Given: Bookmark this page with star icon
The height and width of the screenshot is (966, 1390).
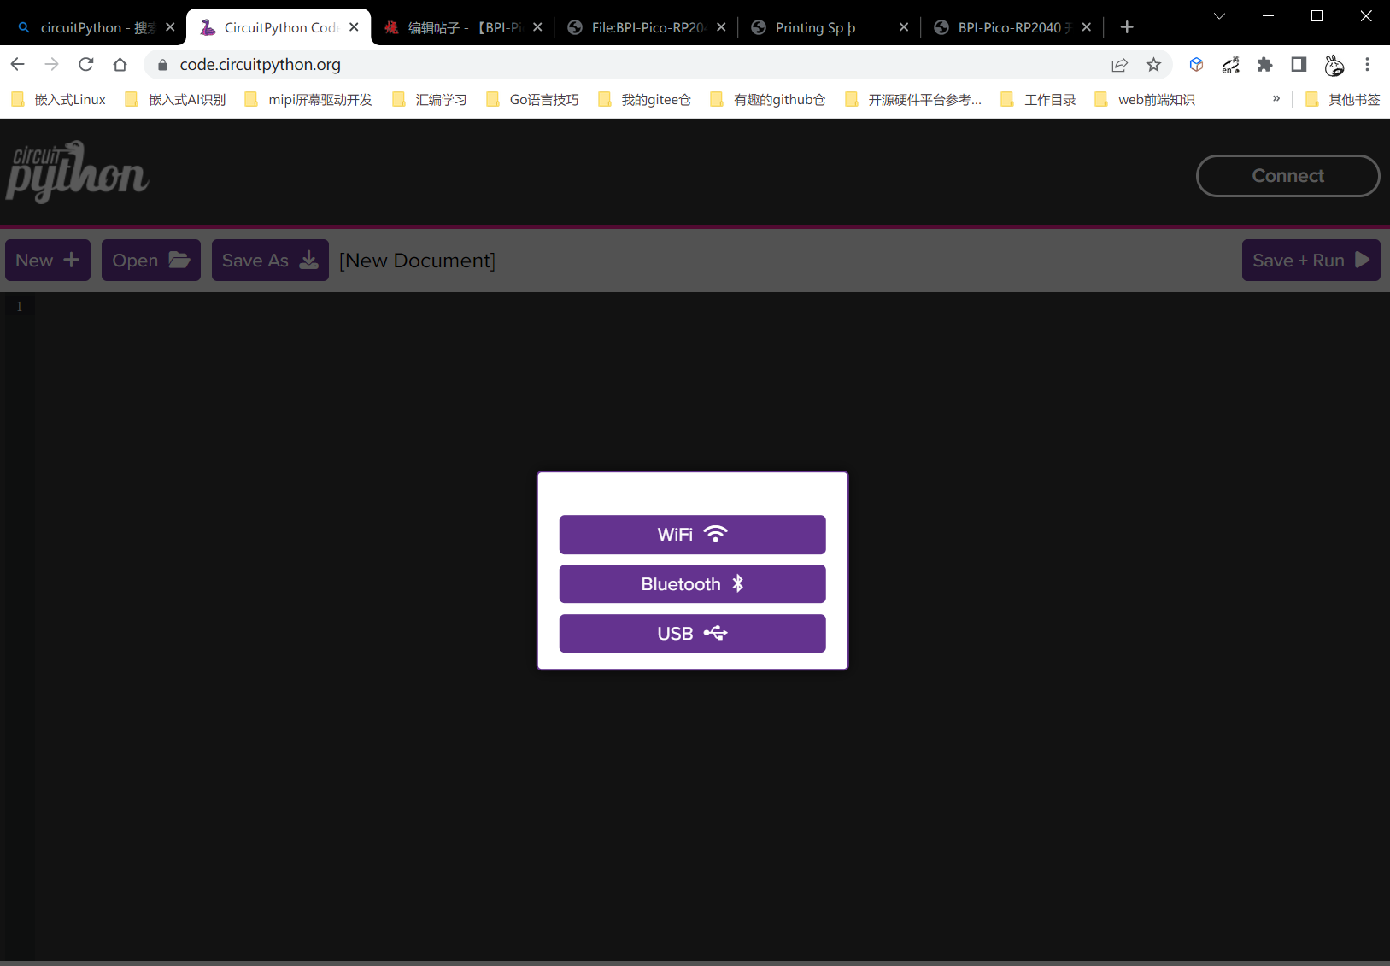Looking at the screenshot, I should (x=1153, y=65).
